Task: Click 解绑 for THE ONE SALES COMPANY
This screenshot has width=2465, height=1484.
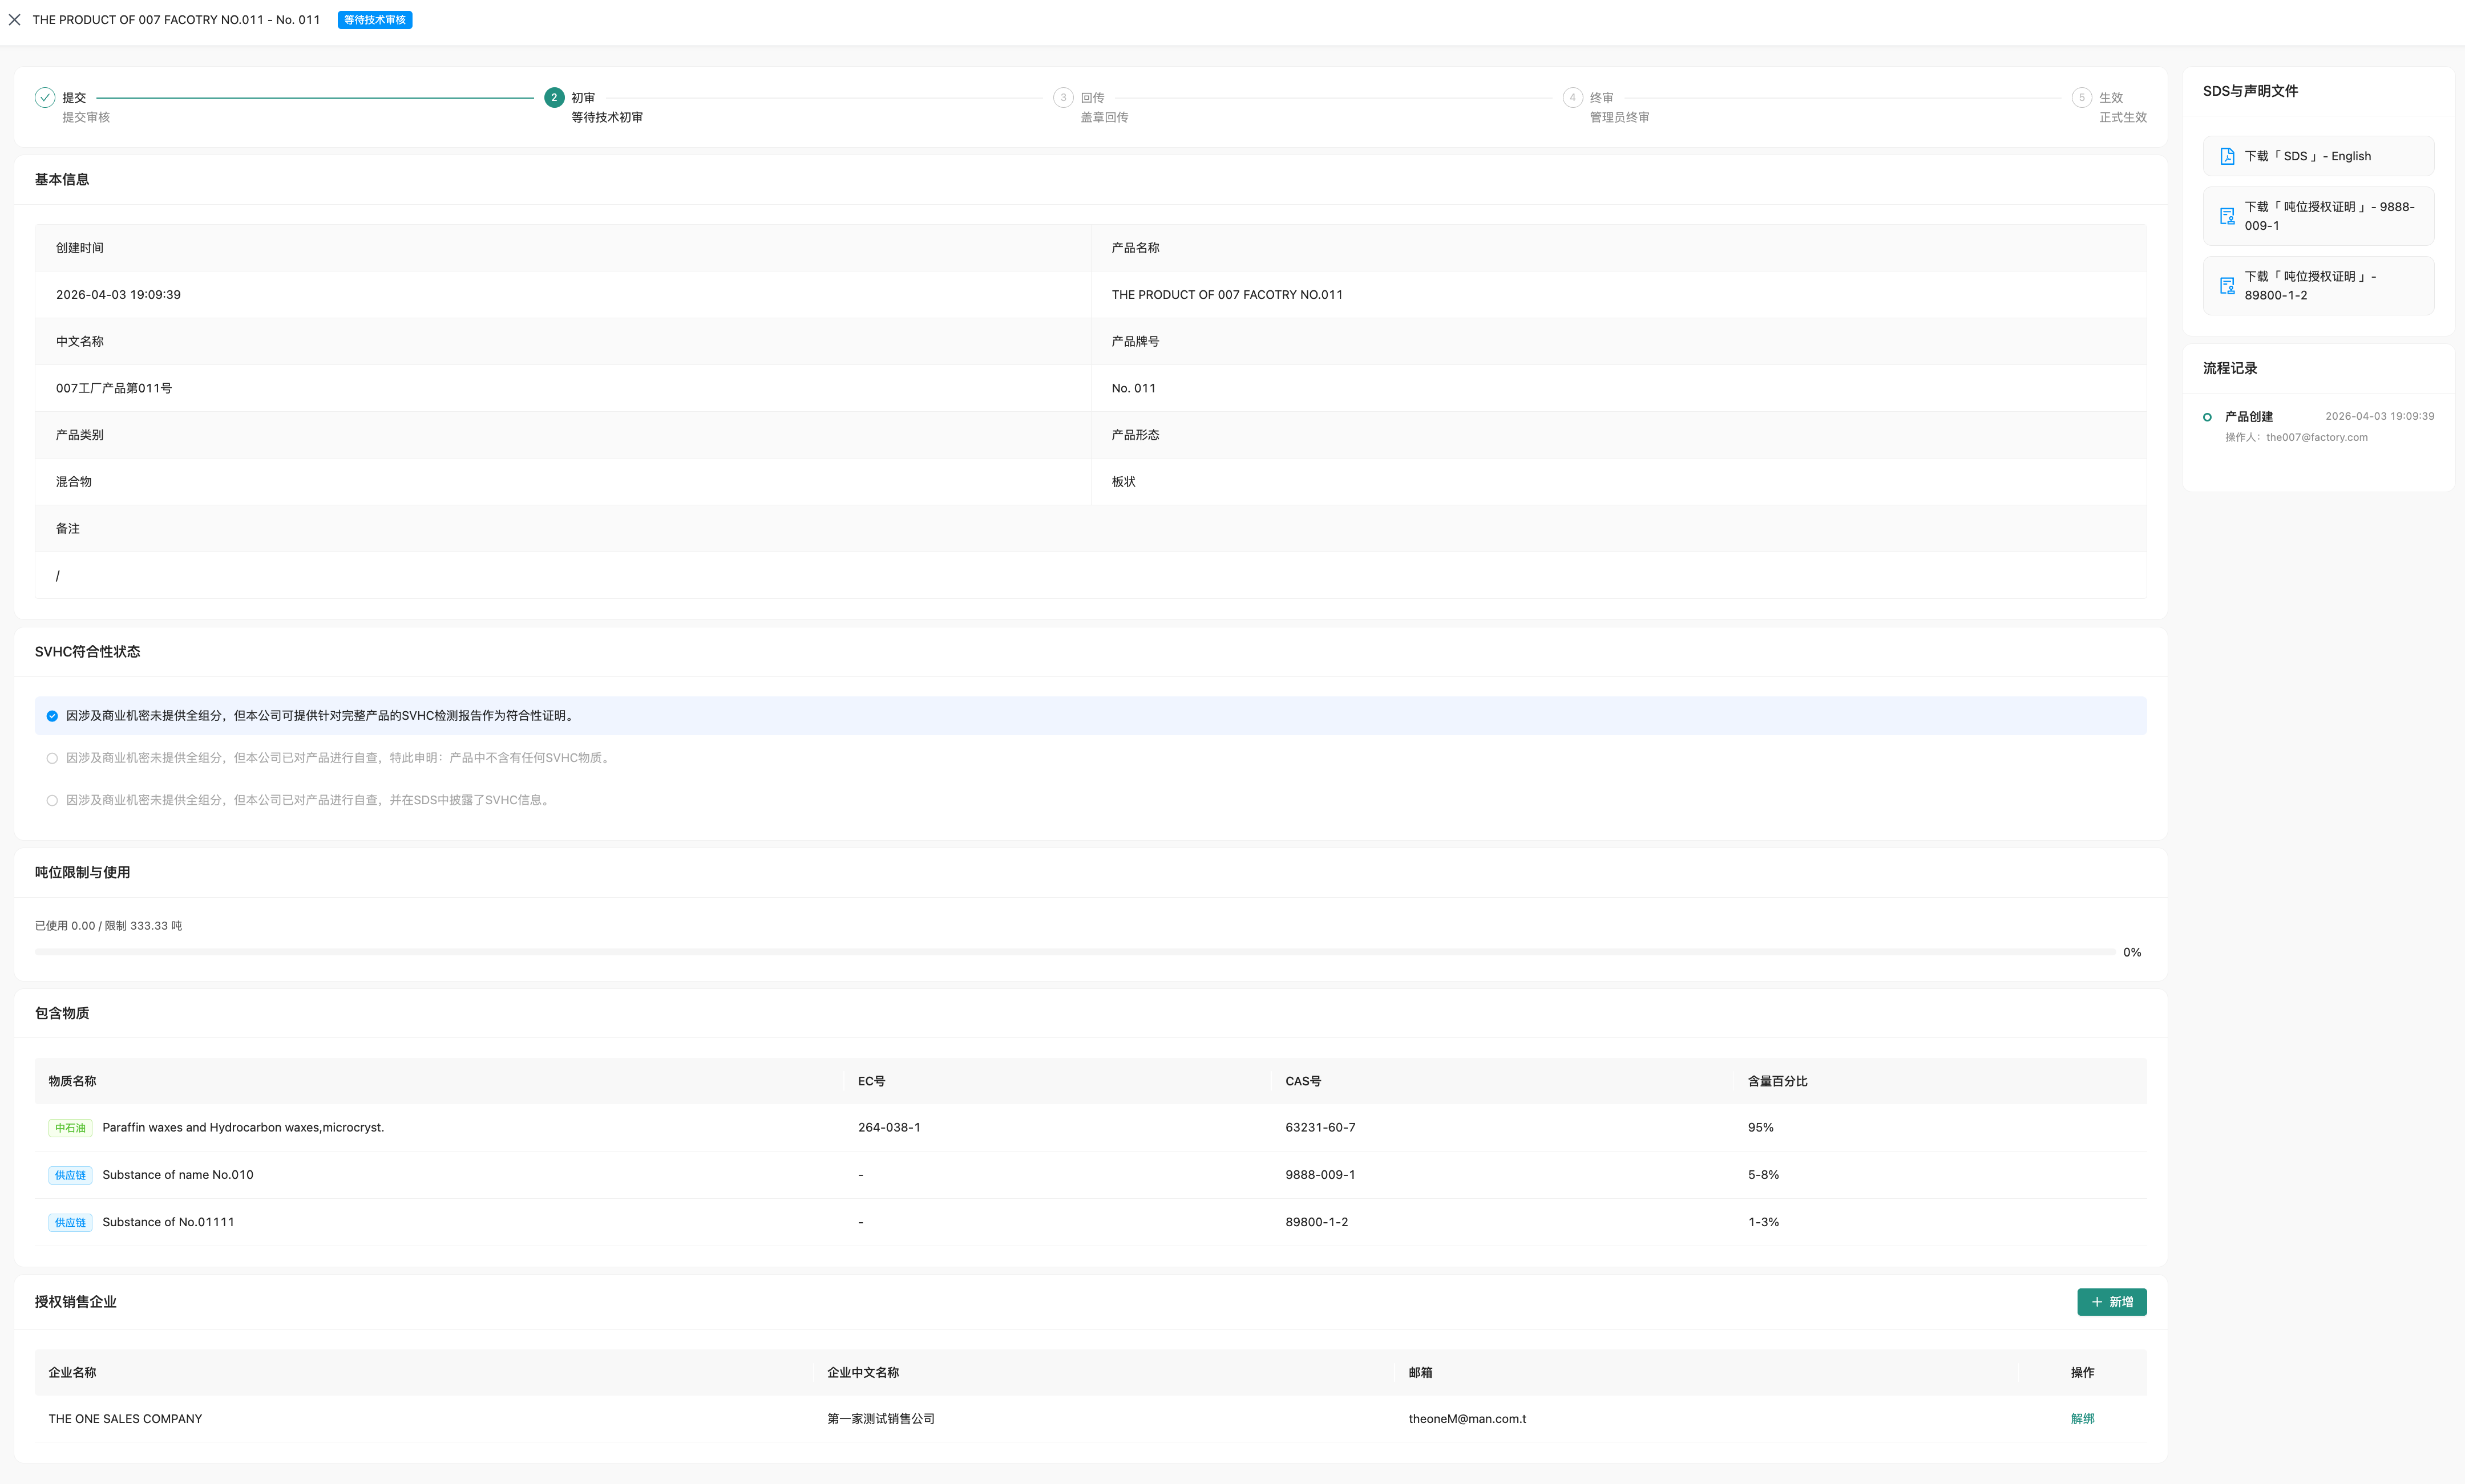Action: pos(2082,1418)
